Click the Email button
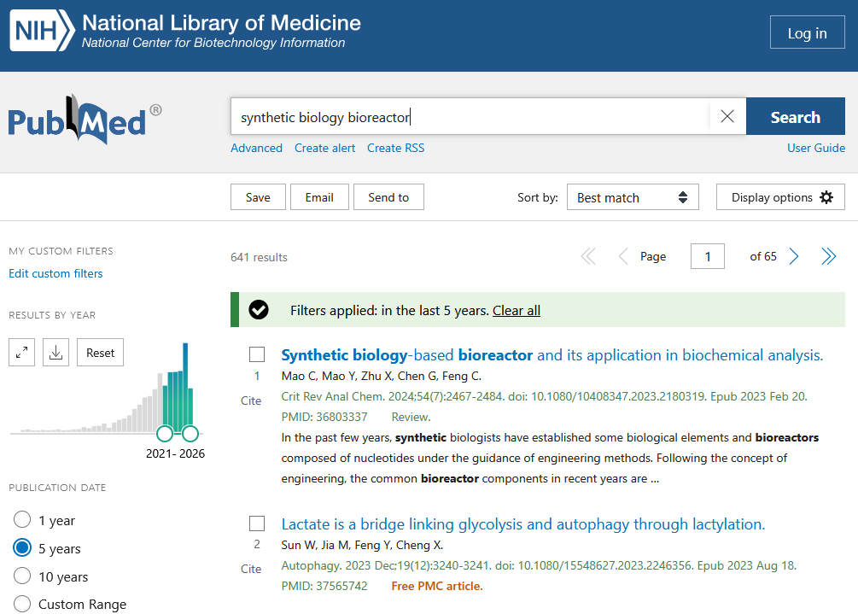Viewport: 858px width, 614px height. (x=319, y=197)
